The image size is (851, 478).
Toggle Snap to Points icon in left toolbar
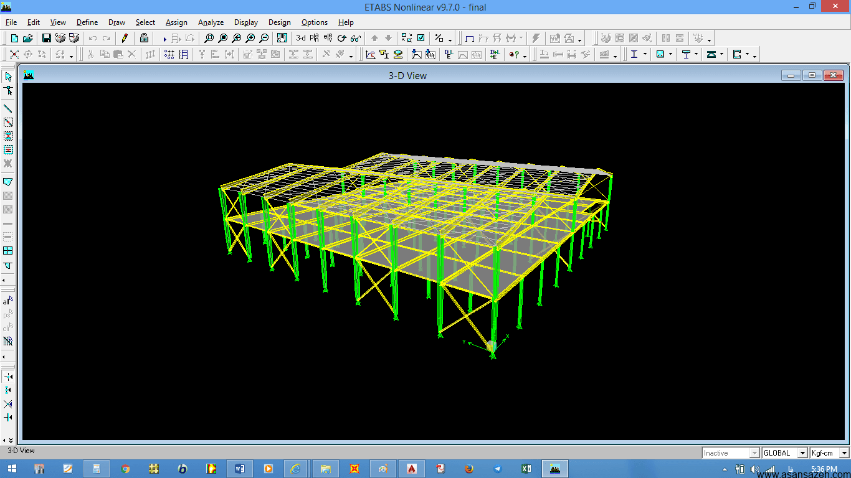click(8, 377)
